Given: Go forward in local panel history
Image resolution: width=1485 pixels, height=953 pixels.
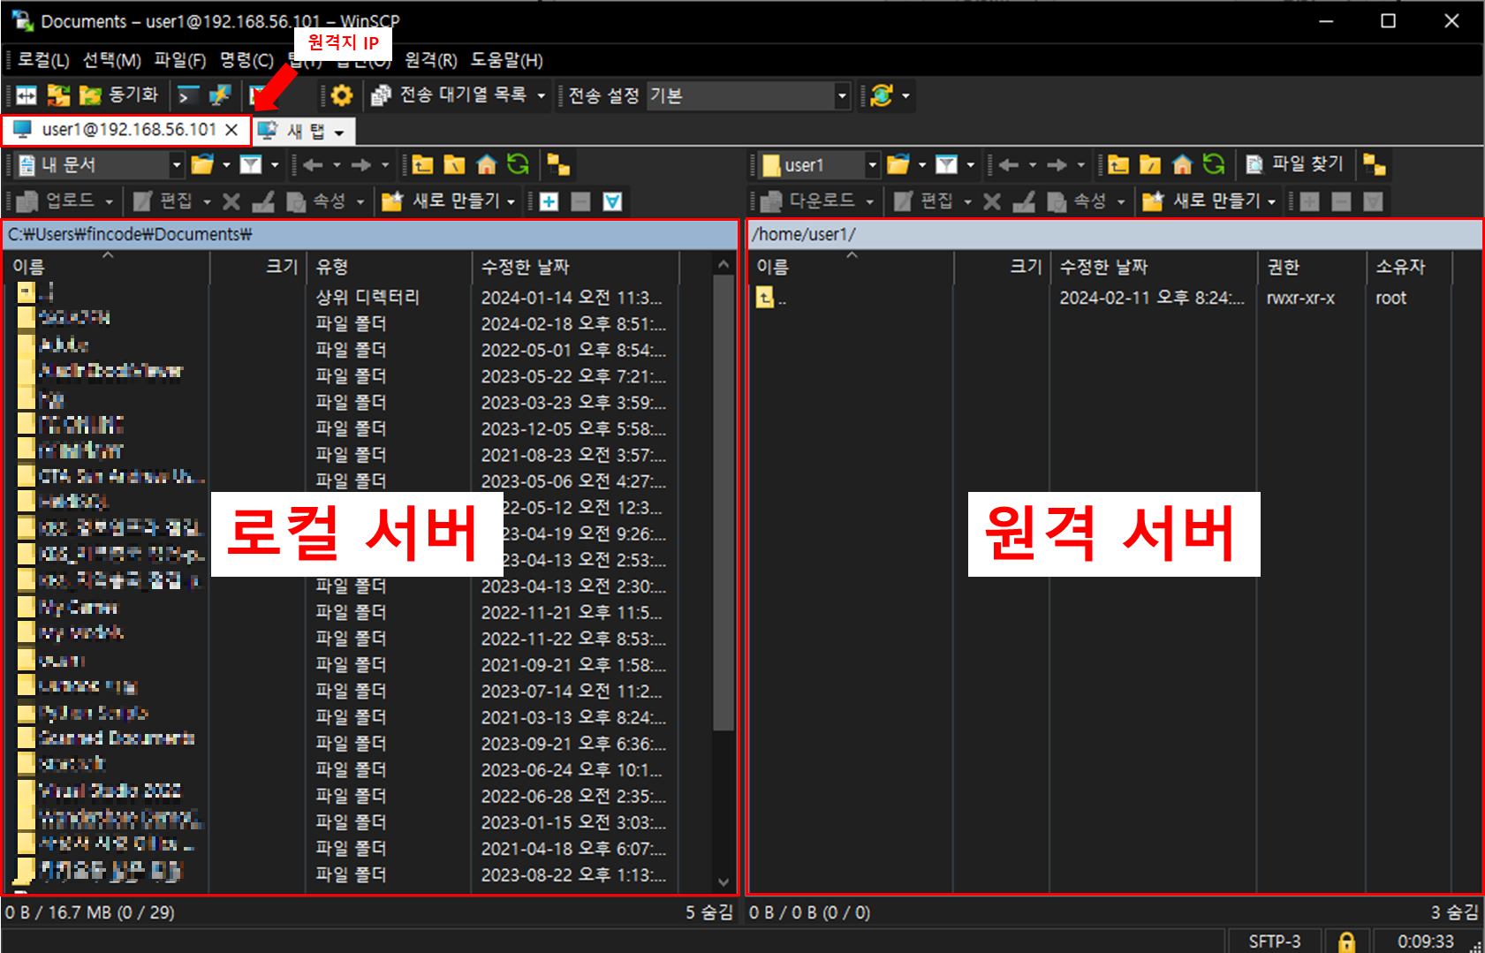Looking at the screenshot, I should point(361,165).
